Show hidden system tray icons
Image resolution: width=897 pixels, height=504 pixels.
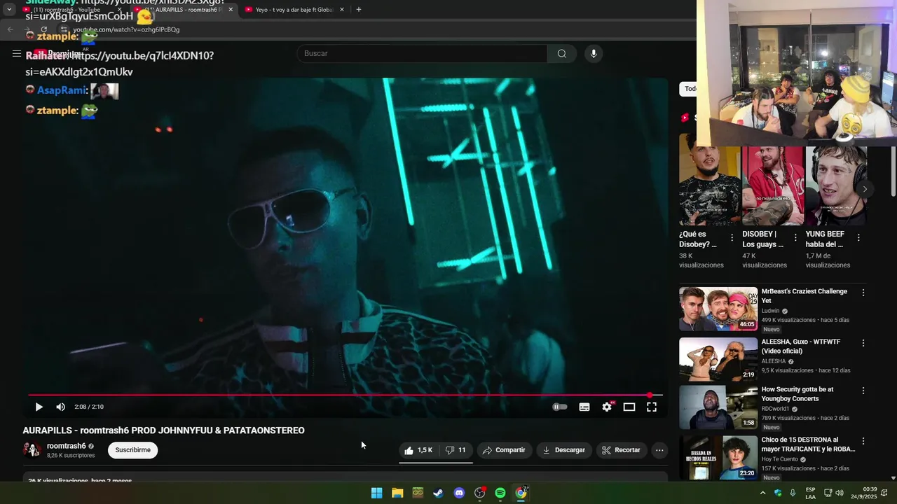(x=762, y=493)
